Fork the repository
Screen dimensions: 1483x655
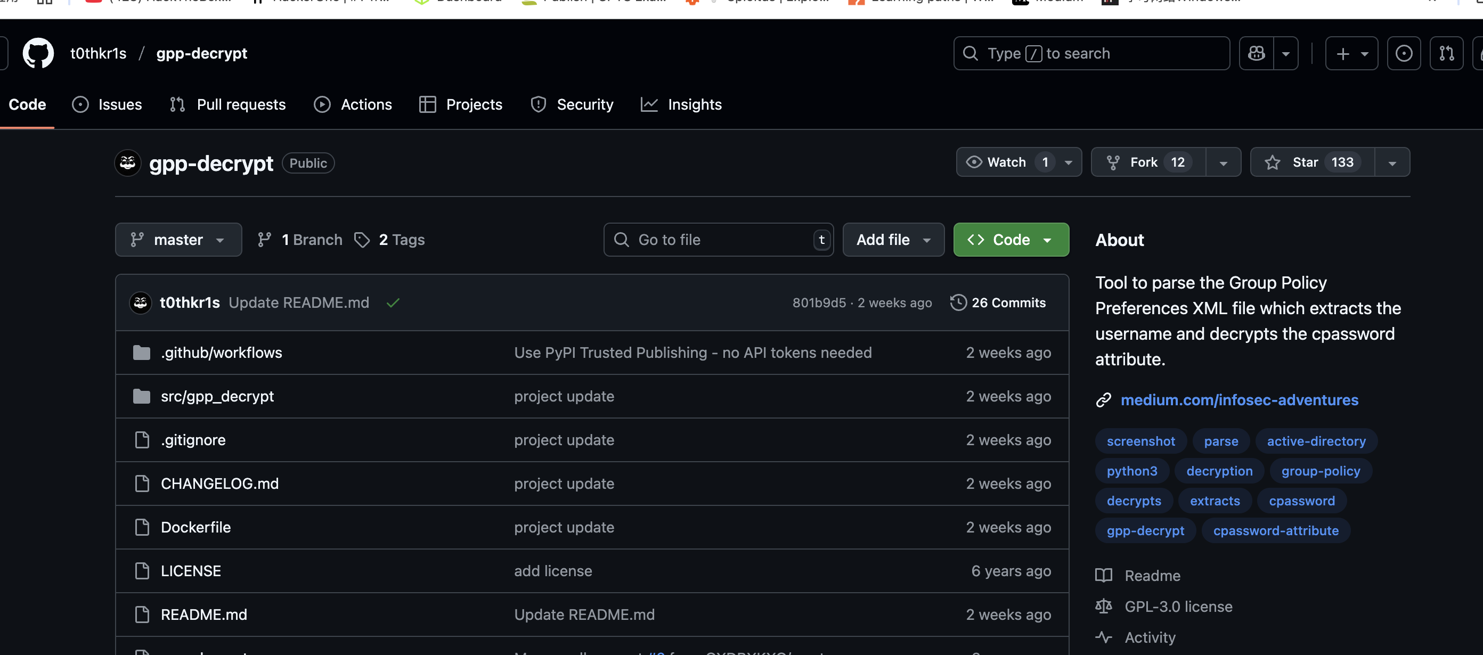pos(1148,162)
